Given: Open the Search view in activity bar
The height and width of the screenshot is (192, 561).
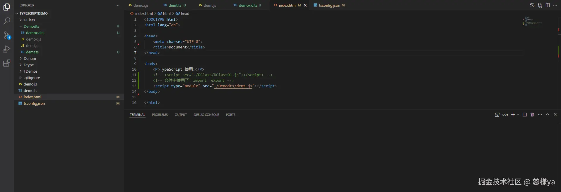Looking at the screenshot, I should (x=6, y=21).
